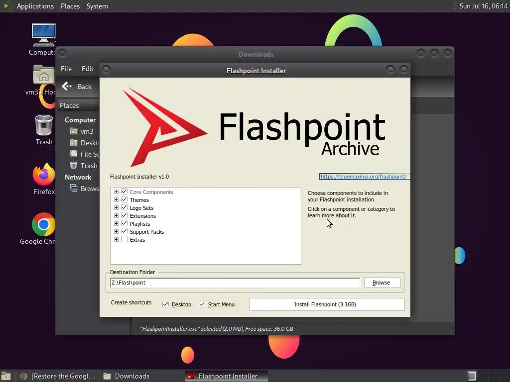Select vm3 home icon in Places sidebar
Image resolution: width=510 pixels, height=382 pixels.
74,131
